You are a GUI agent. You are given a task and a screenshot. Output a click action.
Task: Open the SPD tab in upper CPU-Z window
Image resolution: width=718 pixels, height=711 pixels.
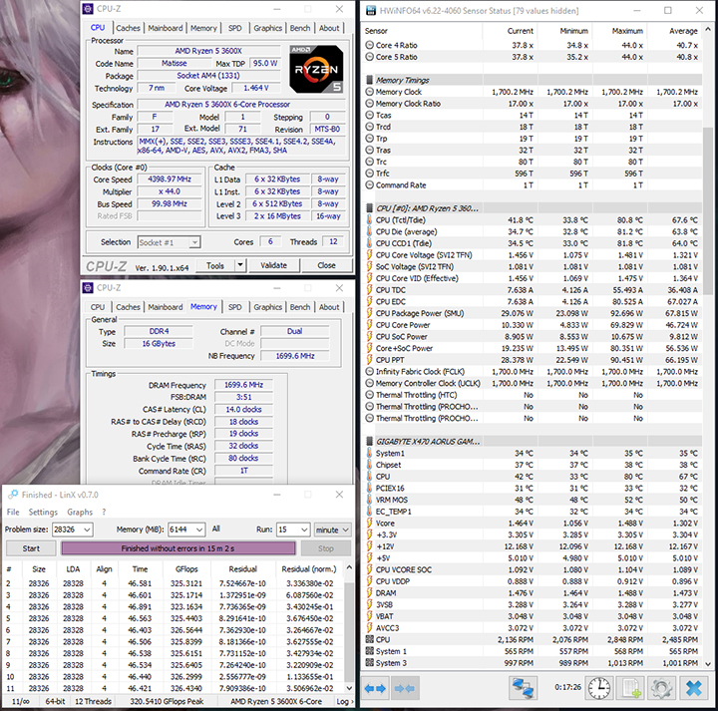[234, 28]
